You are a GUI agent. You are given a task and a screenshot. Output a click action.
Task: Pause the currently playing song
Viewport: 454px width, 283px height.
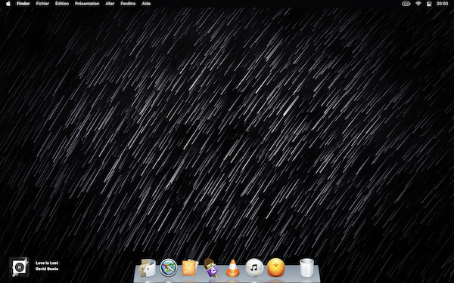pos(19,267)
